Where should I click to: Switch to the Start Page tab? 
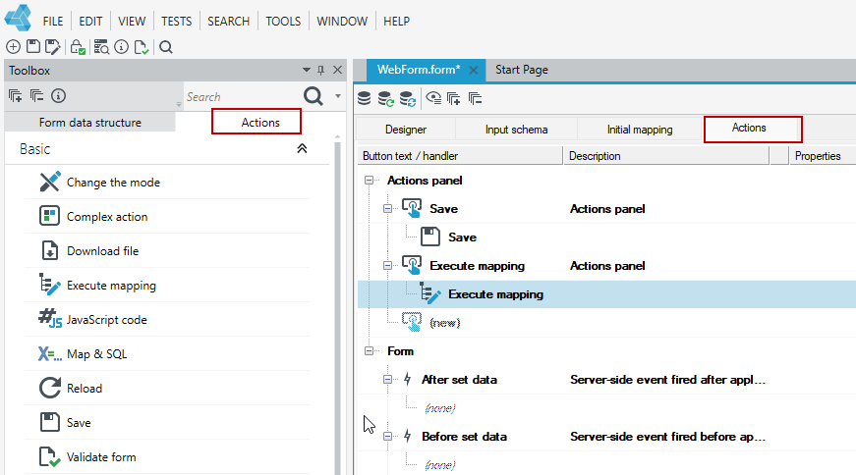coord(521,70)
